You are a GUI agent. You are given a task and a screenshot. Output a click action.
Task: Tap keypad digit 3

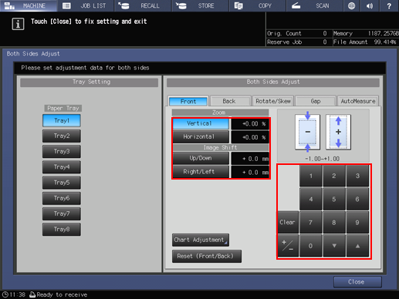357,176
